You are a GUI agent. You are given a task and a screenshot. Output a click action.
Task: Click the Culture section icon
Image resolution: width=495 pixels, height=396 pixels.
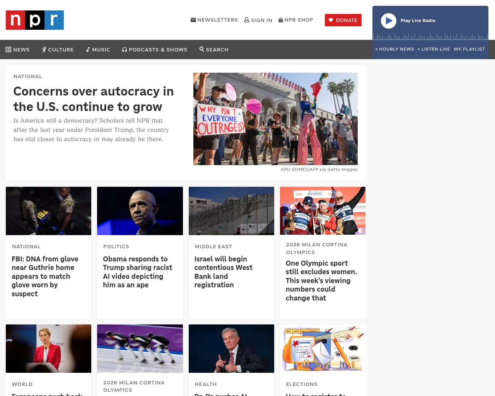tap(44, 49)
